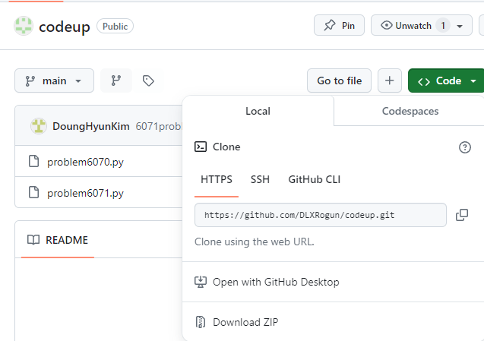484x341 pixels.
Task: Copy the clone URL to clipboard
Action: point(462,215)
